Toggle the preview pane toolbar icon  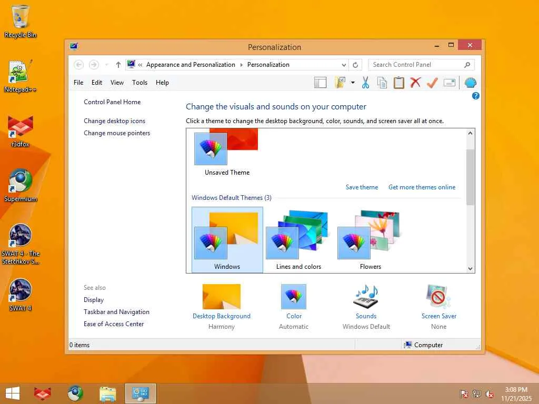321,83
